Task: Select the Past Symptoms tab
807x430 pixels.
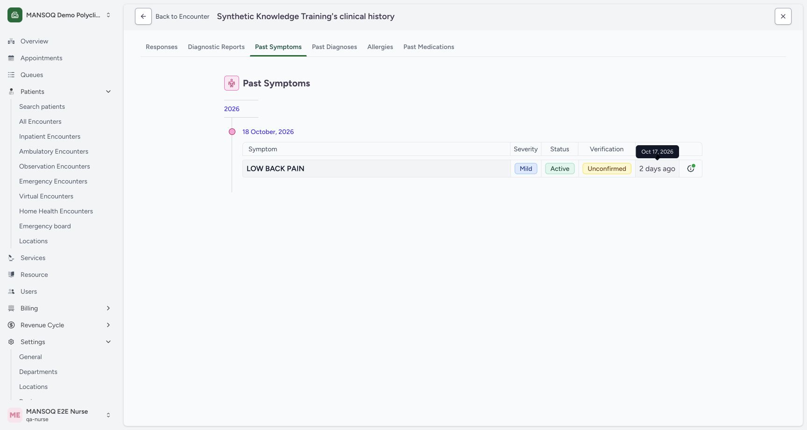Action: tap(278, 47)
